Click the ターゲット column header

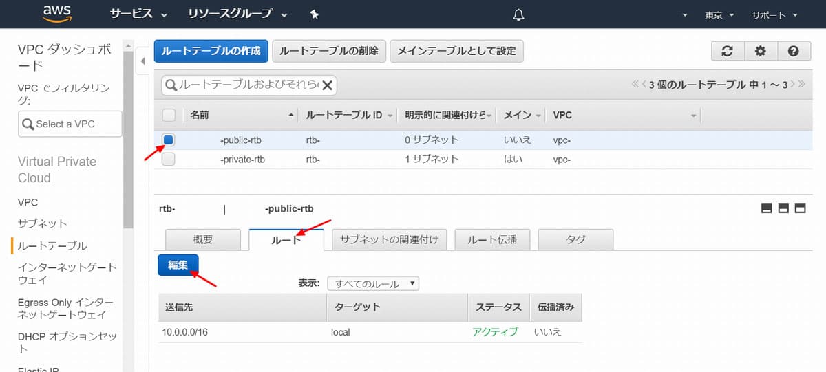(x=398, y=307)
